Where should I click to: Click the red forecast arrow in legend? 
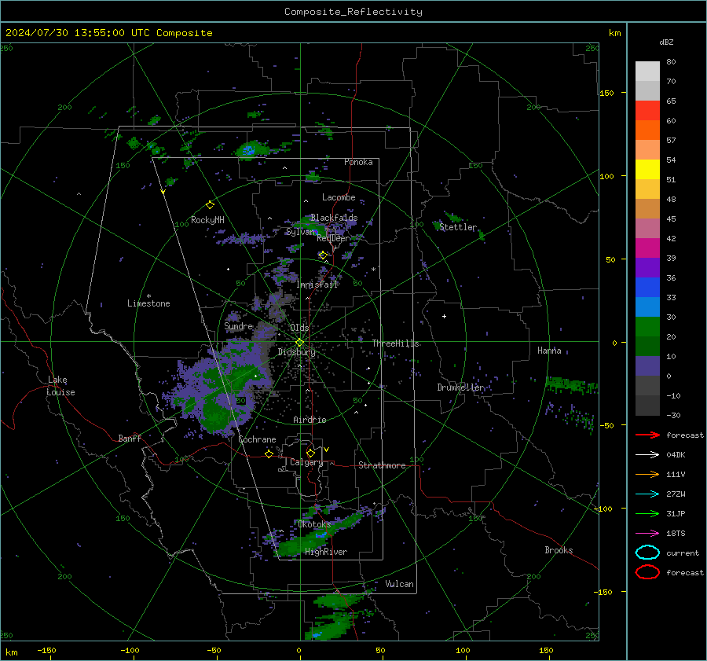647,435
